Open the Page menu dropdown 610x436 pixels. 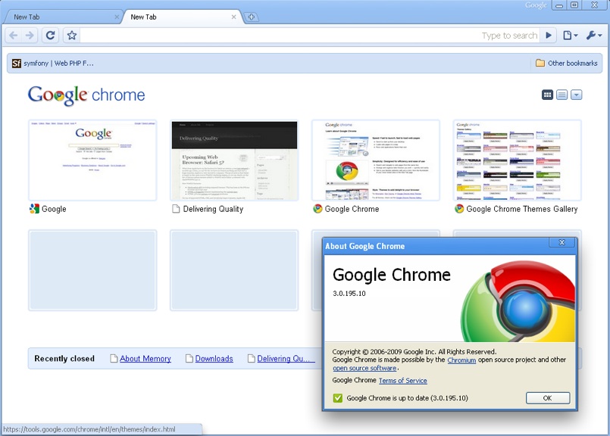click(571, 35)
